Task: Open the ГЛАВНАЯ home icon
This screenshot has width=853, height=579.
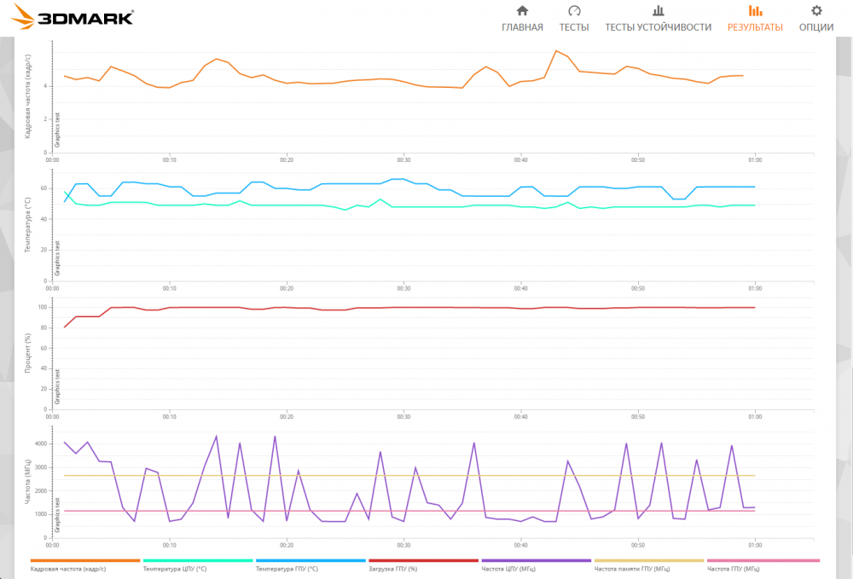Action: coord(522,11)
